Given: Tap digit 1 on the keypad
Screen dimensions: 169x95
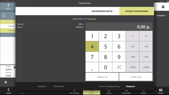Looking at the screenshot, I should pos(92,36).
